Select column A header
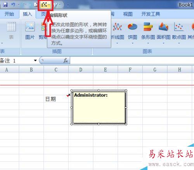The height and width of the screenshot is (170, 194). pyautogui.click(x=9, y=70)
